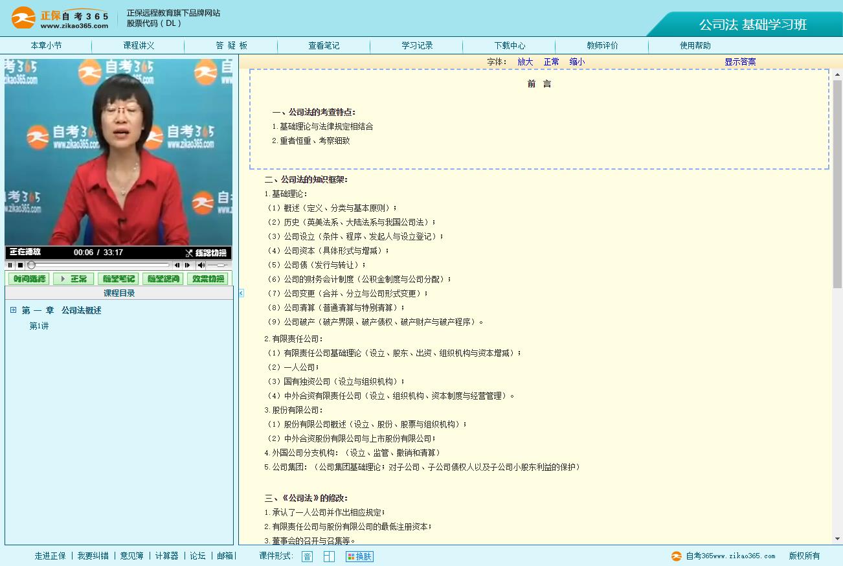Open the 意见簿 footer link
The height and width of the screenshot is (566, 843).
click(132, 556)
